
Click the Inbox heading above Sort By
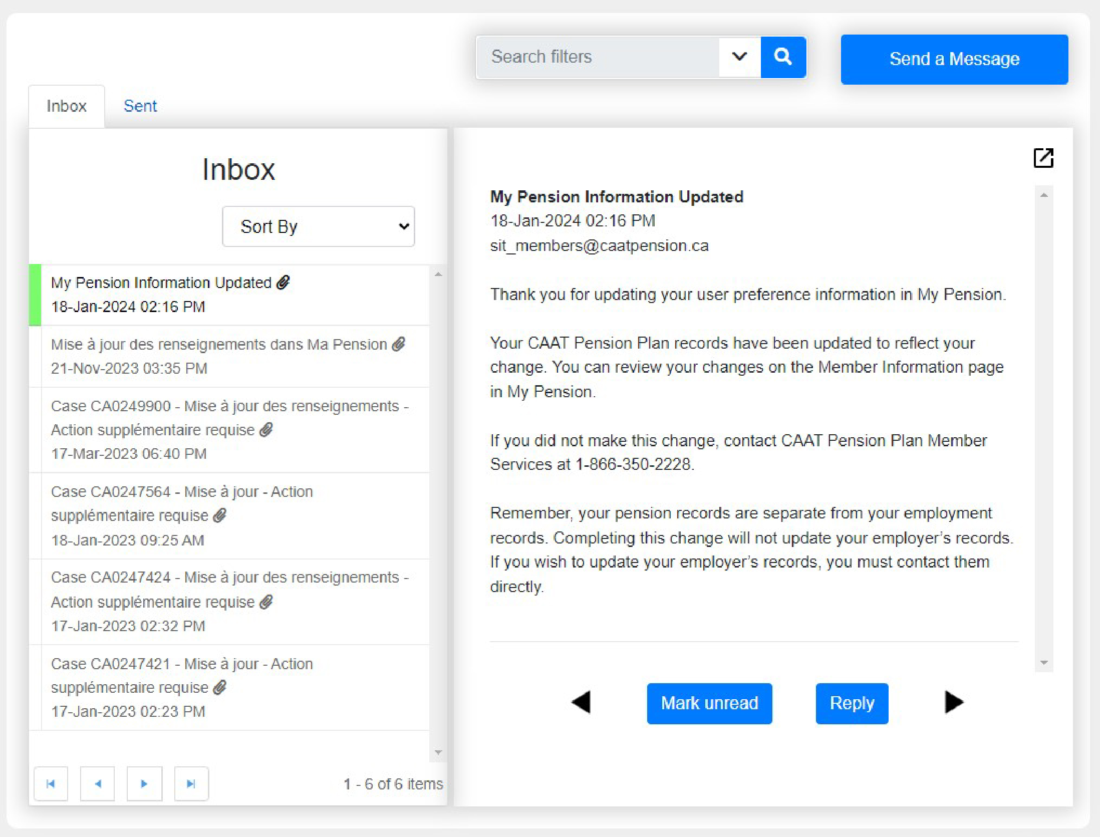pyautogui.click(x=238, y=169)
